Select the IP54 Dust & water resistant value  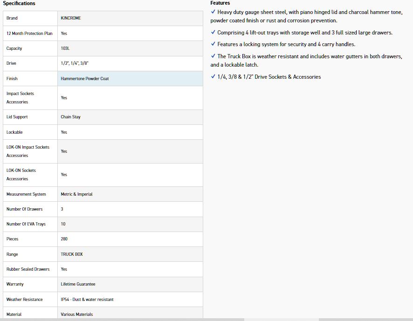click(87, 300)
